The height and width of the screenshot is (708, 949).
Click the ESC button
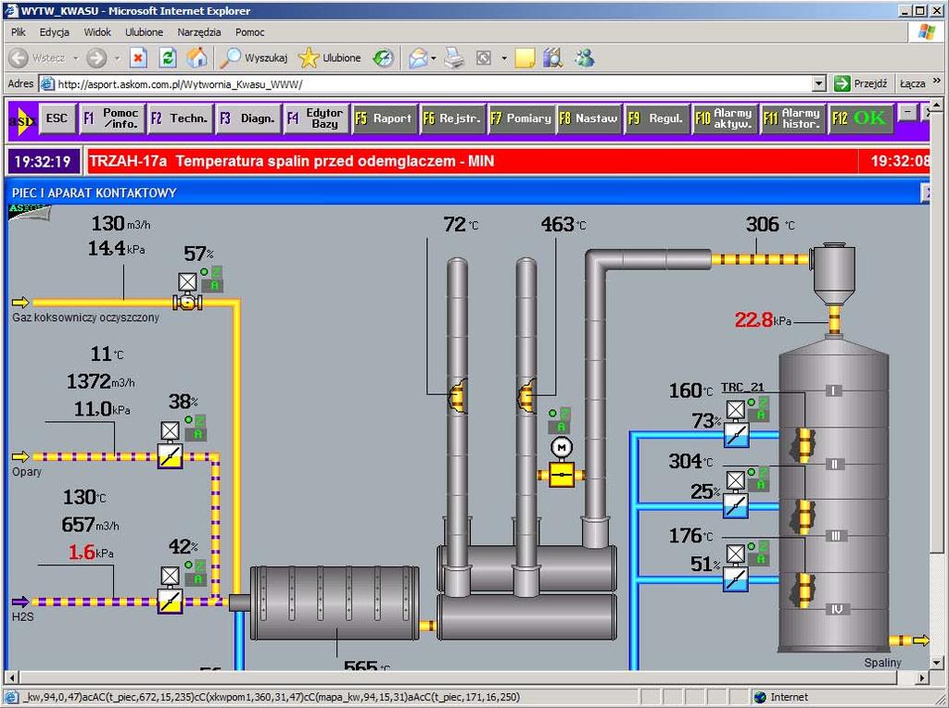point(57,118)
